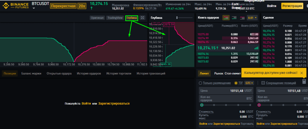Open the Позиции tab

click(10, 73)
